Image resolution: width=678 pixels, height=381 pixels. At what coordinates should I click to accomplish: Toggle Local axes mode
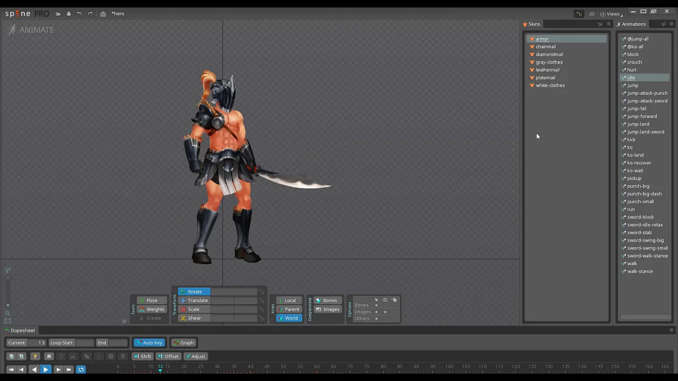[x=290, y=301]
